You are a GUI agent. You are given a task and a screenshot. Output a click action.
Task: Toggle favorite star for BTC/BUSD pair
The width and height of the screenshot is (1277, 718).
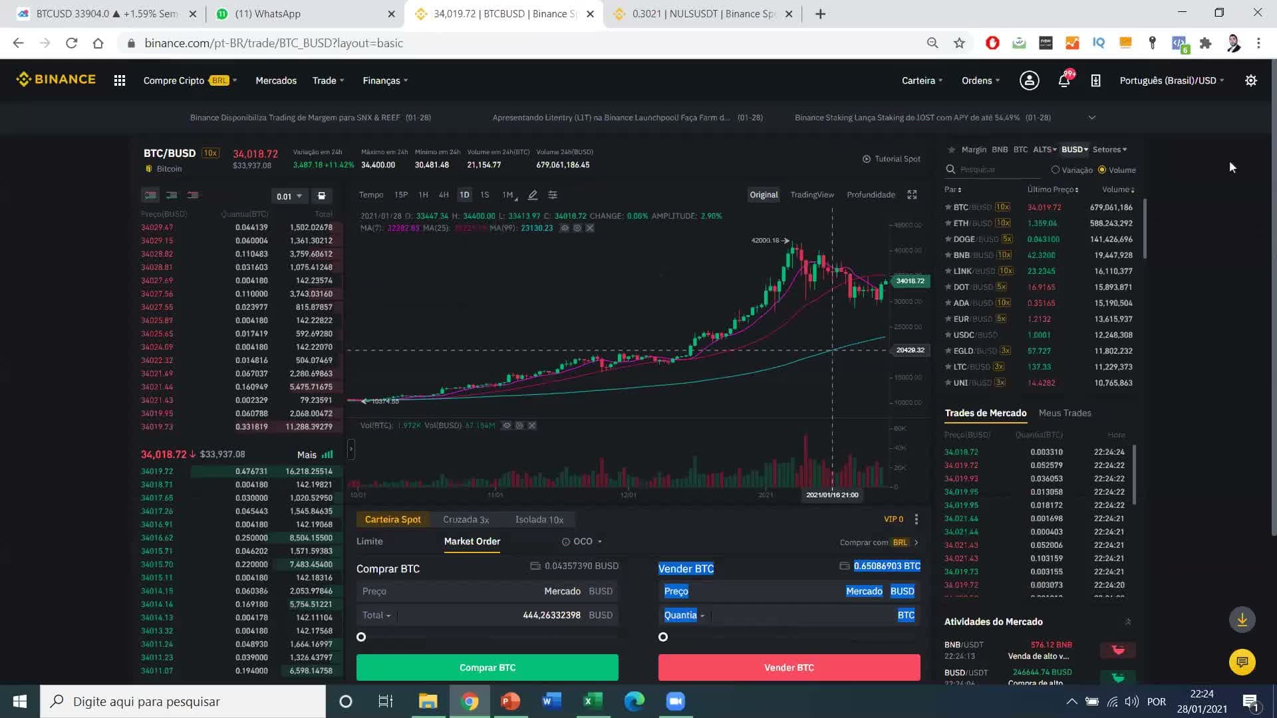pyautogui.click(x=948, y=207)
